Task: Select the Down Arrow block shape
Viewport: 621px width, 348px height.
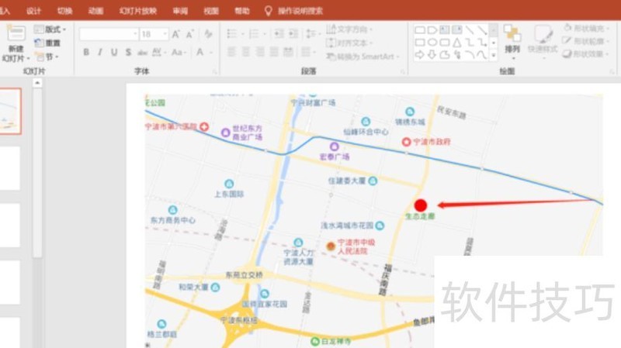Action: (x=432, y=55)
